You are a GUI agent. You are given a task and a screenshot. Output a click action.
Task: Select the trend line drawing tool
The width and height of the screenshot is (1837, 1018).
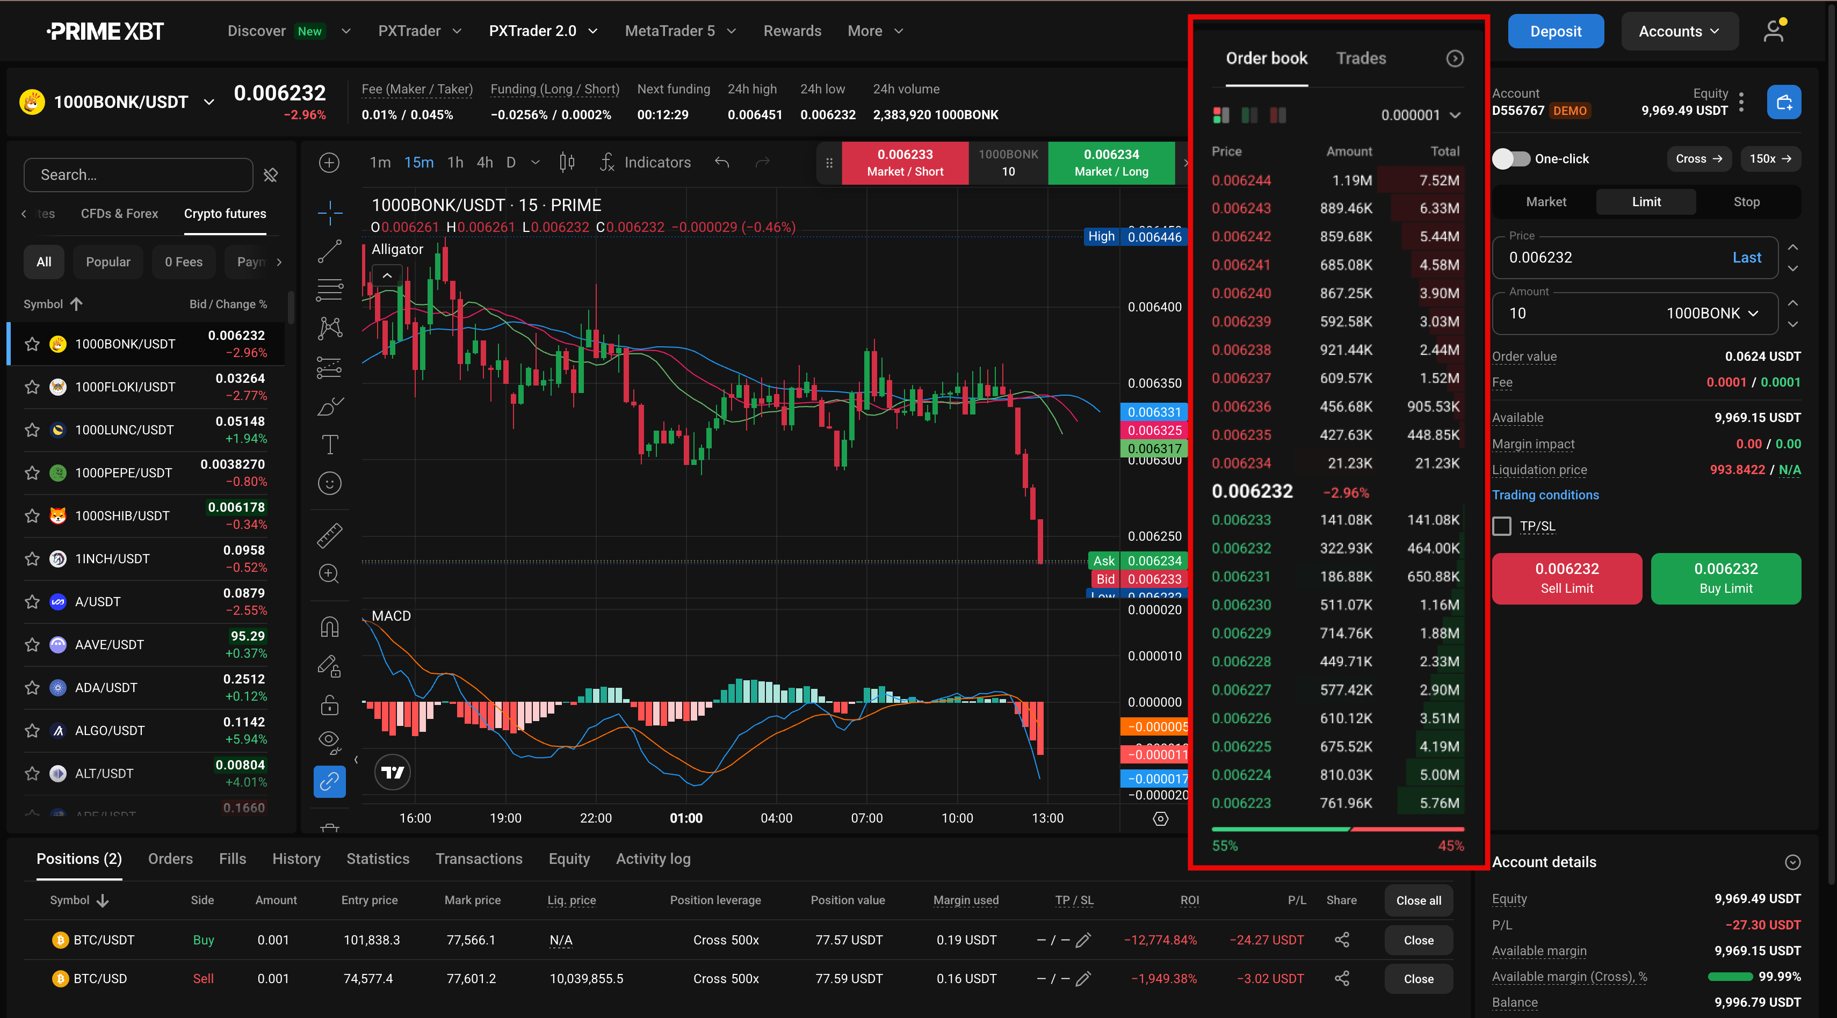329,251
